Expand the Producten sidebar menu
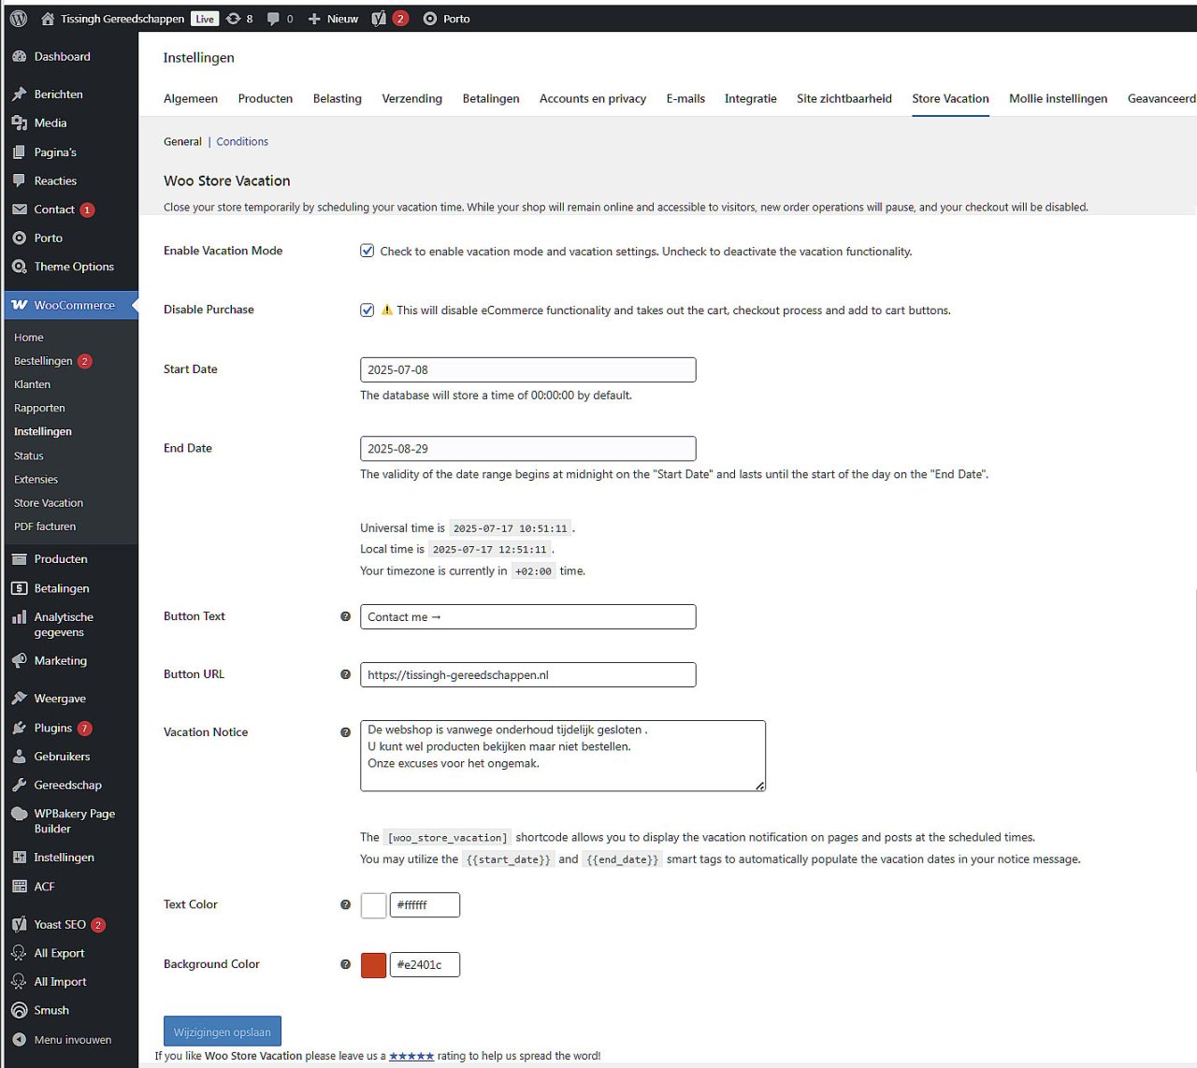1197x1068 pixels. [x=61, y=559]
